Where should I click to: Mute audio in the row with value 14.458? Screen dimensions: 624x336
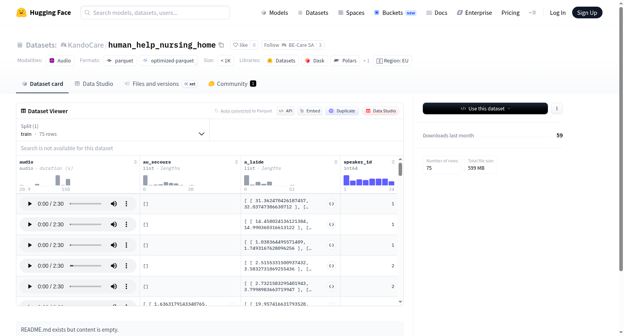point(114,224)
